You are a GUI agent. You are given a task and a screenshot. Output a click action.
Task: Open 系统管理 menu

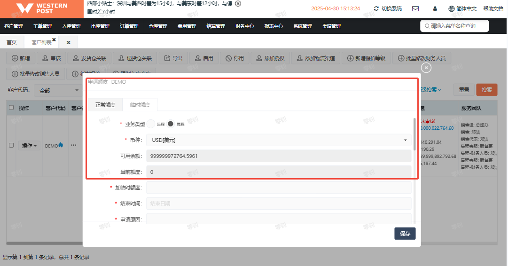point(303,26)
